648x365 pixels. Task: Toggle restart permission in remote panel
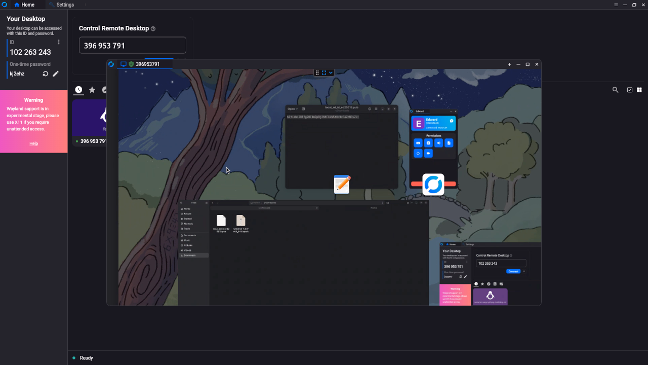[x=418, y=153]
